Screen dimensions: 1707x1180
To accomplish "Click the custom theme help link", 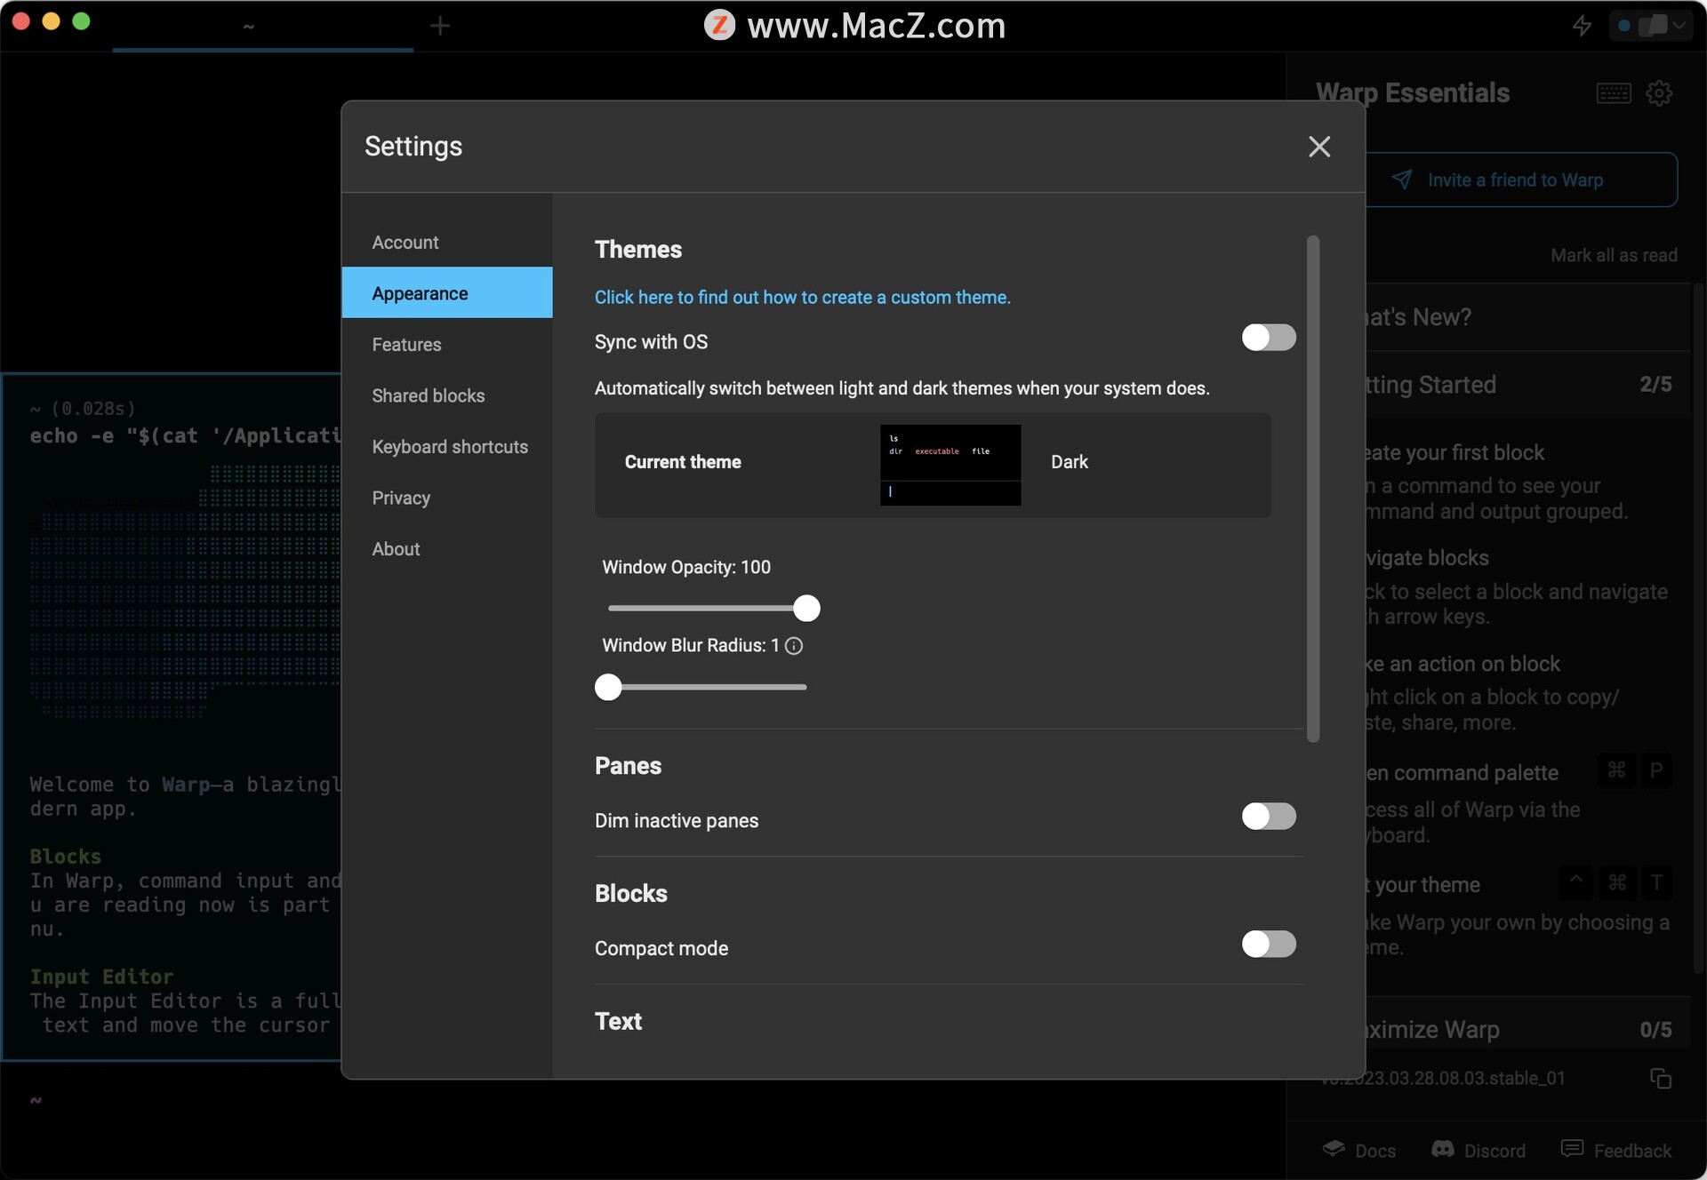I will tap(802, 297).
